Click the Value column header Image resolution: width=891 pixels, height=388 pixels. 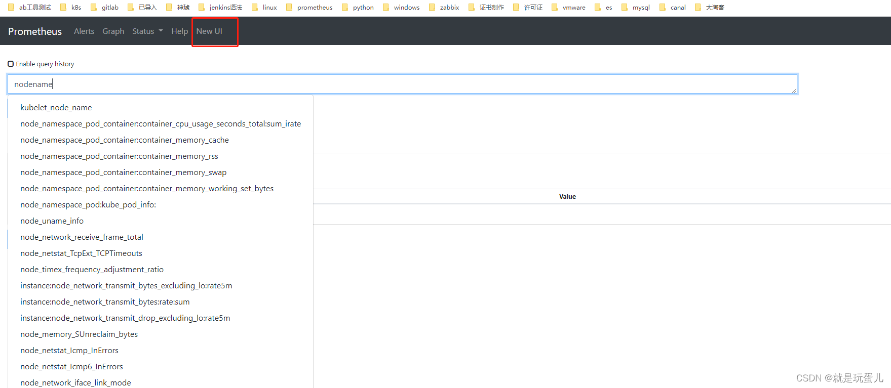567,196
